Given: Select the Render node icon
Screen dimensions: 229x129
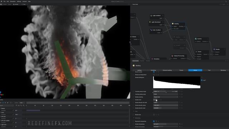Looking at the screenshot, I should (x=214, y=49).
